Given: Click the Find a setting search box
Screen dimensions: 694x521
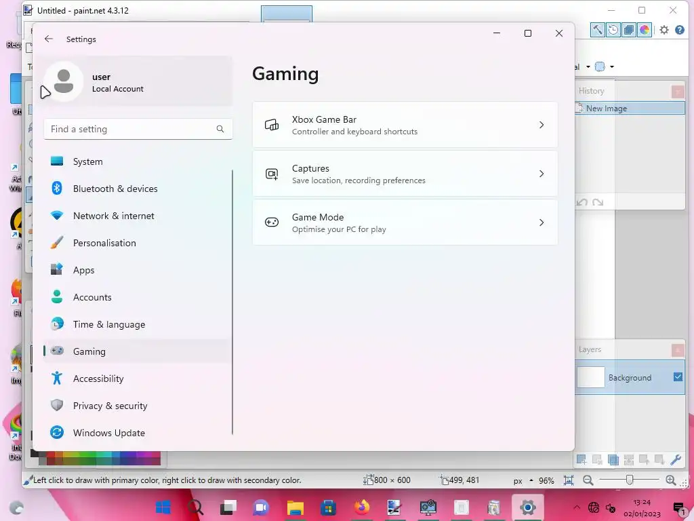Looking at the screenshot, I should (x=138, y=129).
